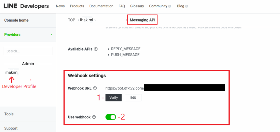This screenshot has height=132, width=280.
Task: Click the provider Search input field
Action: (28, 51)
